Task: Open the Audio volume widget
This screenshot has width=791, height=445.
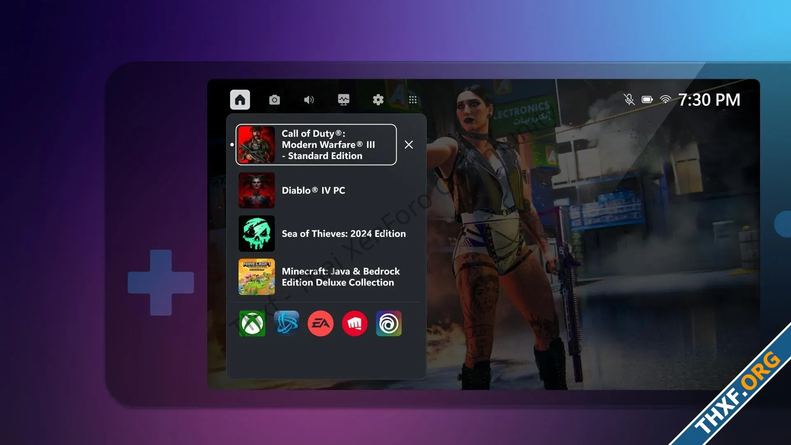Action: 309,100
